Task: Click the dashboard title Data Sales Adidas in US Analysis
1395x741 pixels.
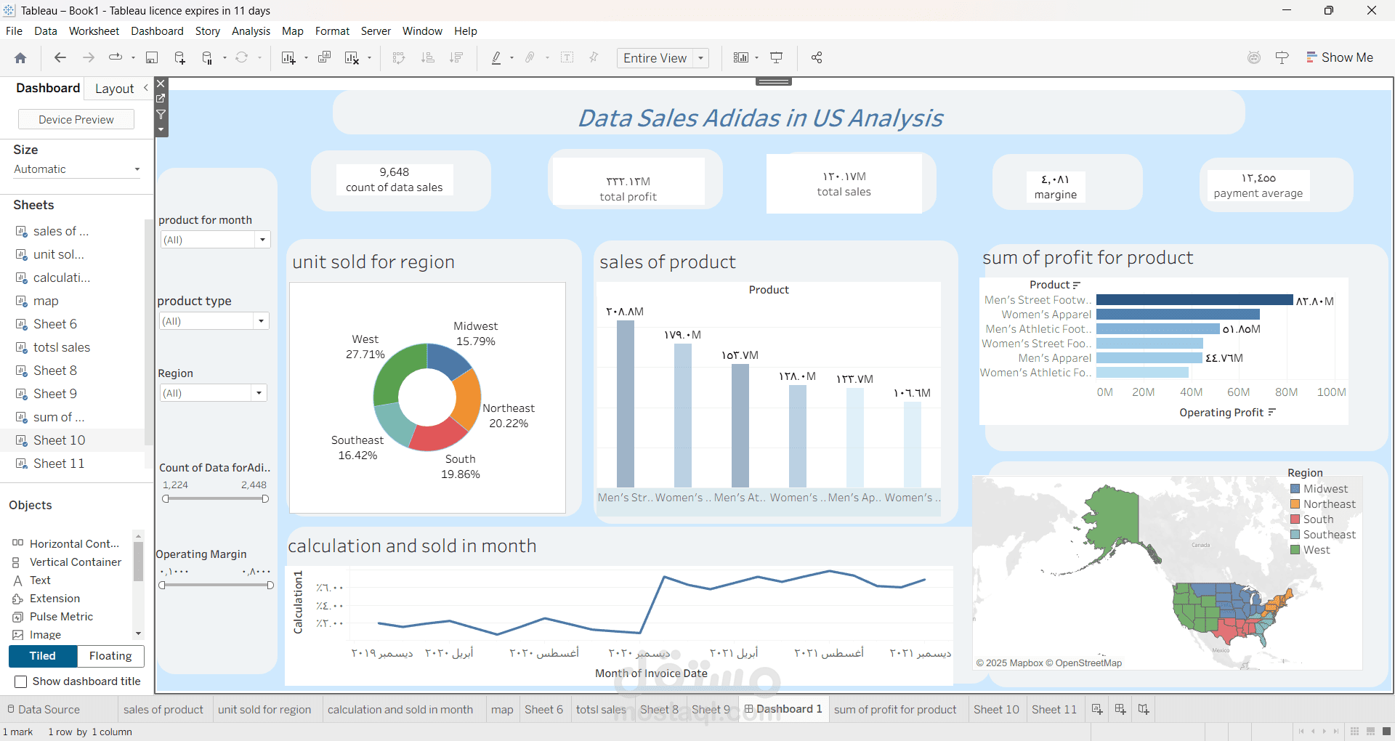Action: 760,118
